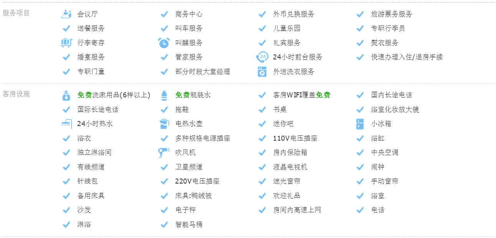Click the 快速办理入住/退房手续 text
Viewport: 496px width, 238px height.
407,57
